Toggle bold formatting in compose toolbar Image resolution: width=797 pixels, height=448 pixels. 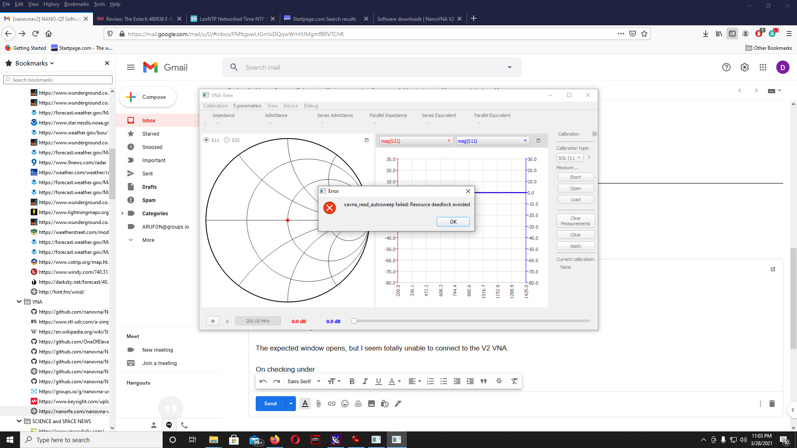click(352, 381)
